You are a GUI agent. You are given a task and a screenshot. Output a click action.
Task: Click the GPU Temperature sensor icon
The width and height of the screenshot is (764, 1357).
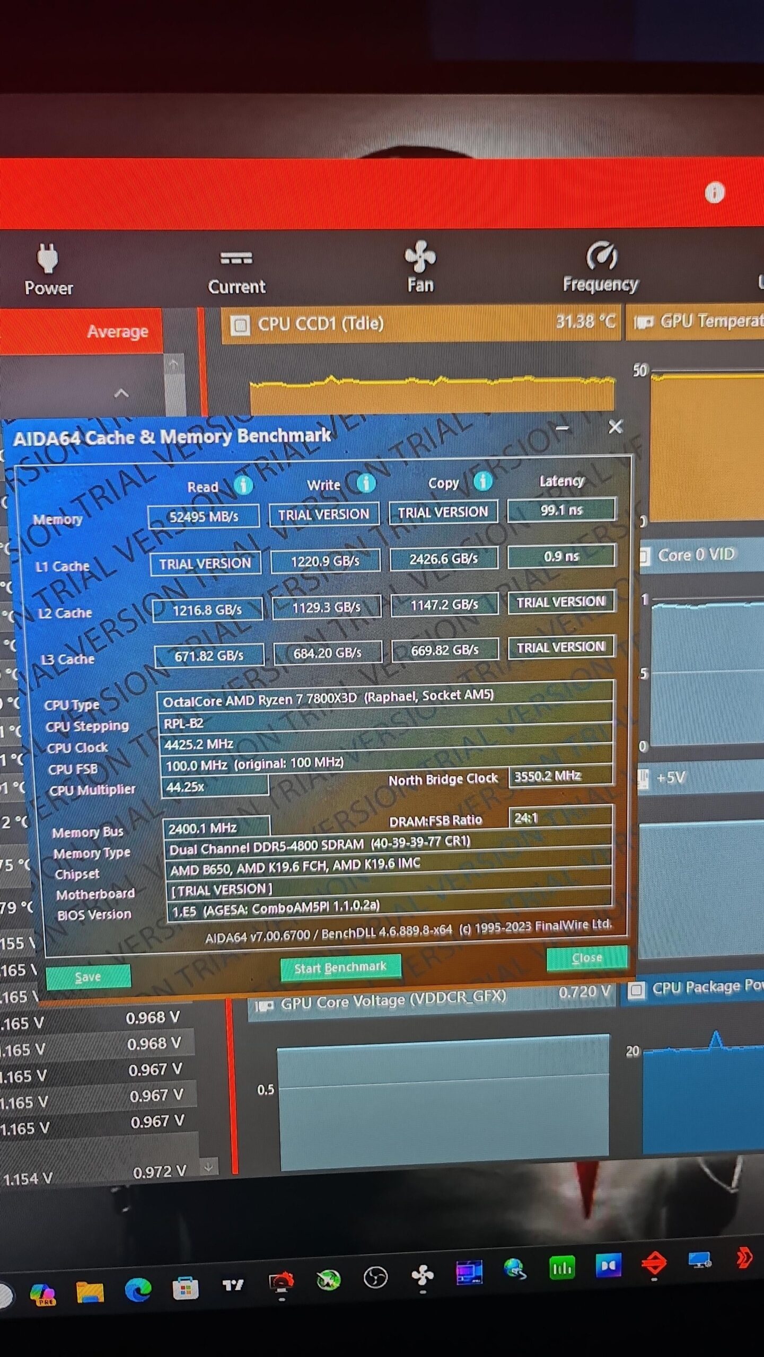(643, 322)
